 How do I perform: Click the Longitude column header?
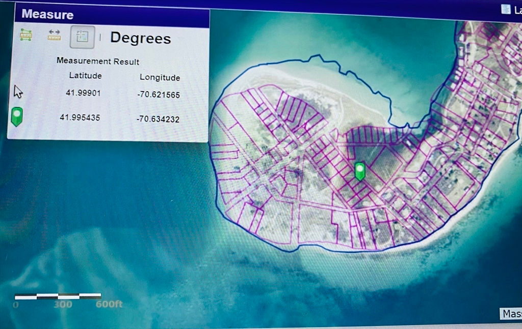click(160, 77)
